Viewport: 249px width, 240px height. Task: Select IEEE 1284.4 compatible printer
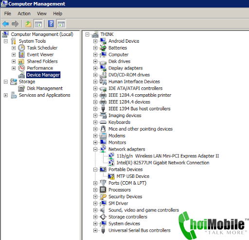click(140, 95)
